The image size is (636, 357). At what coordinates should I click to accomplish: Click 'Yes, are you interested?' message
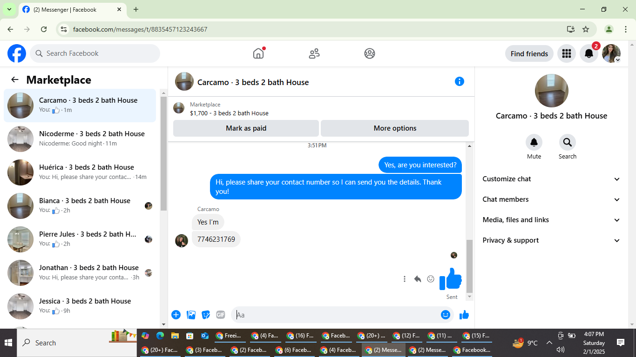tap(420, 165)
